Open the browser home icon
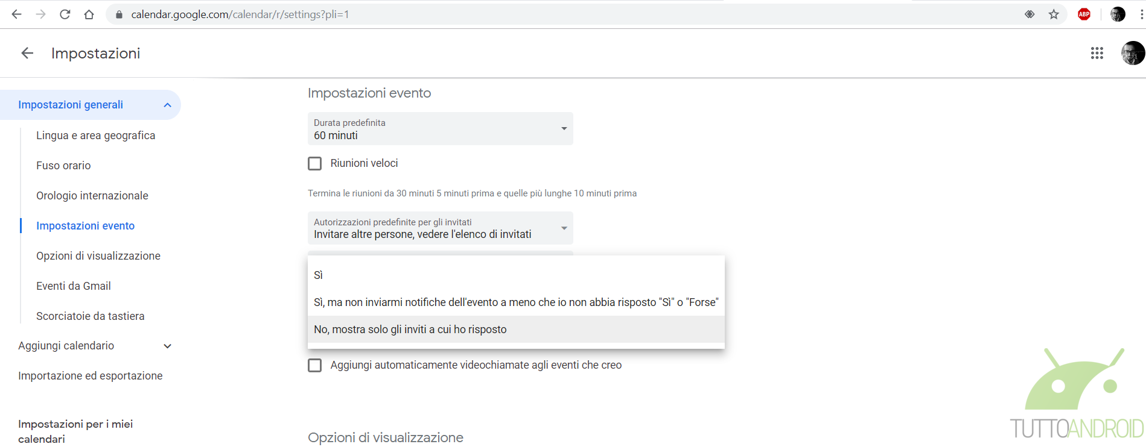The height and width of the screenshot is (447, 1146). (x=89, y=14)
